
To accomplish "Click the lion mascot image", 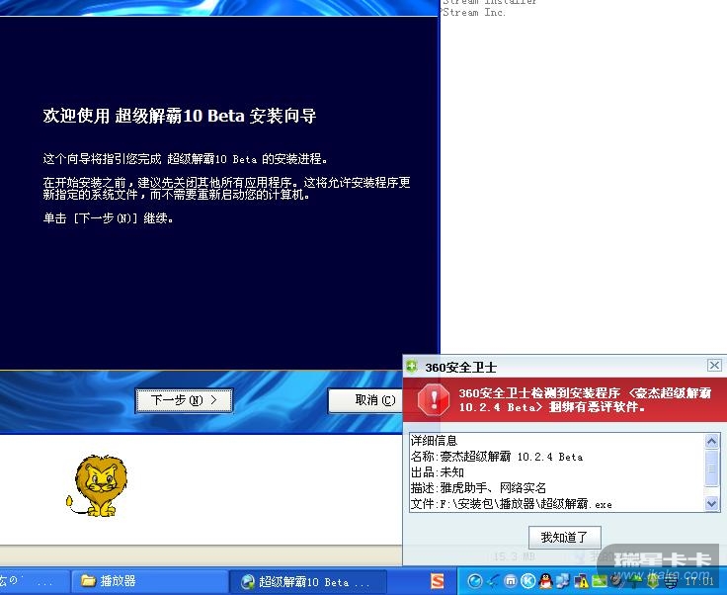I will pos(98,485).
